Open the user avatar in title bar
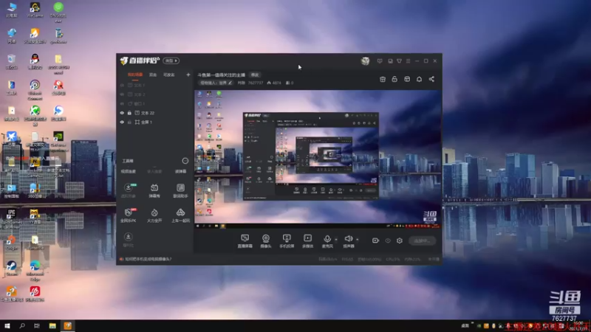This screenshot has height=332, width=591. pyautogui.click(x=365, y=61)
